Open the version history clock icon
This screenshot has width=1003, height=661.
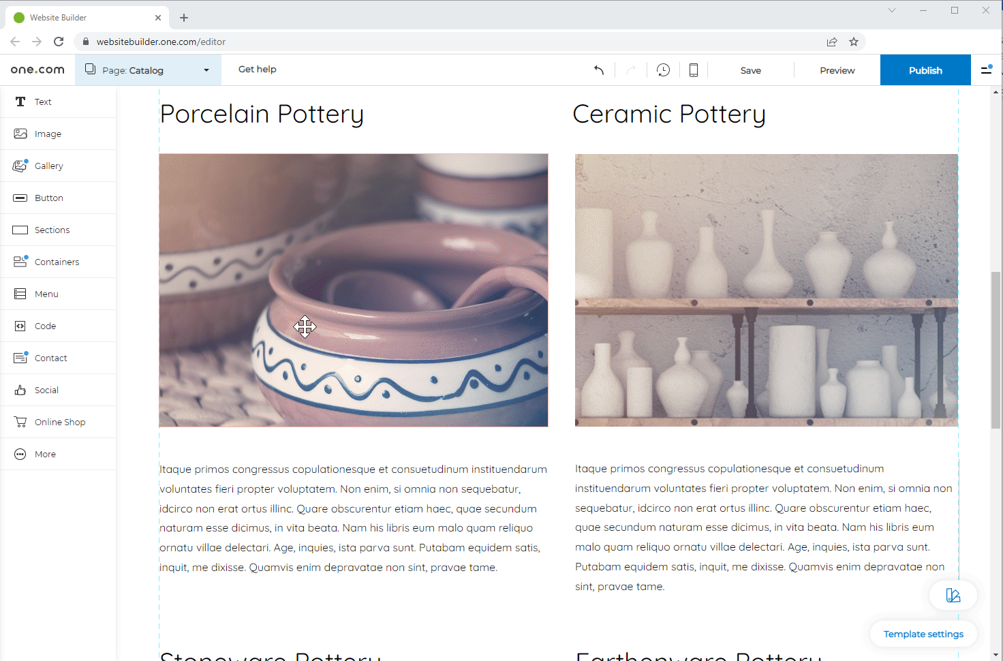tap(663, 70)
